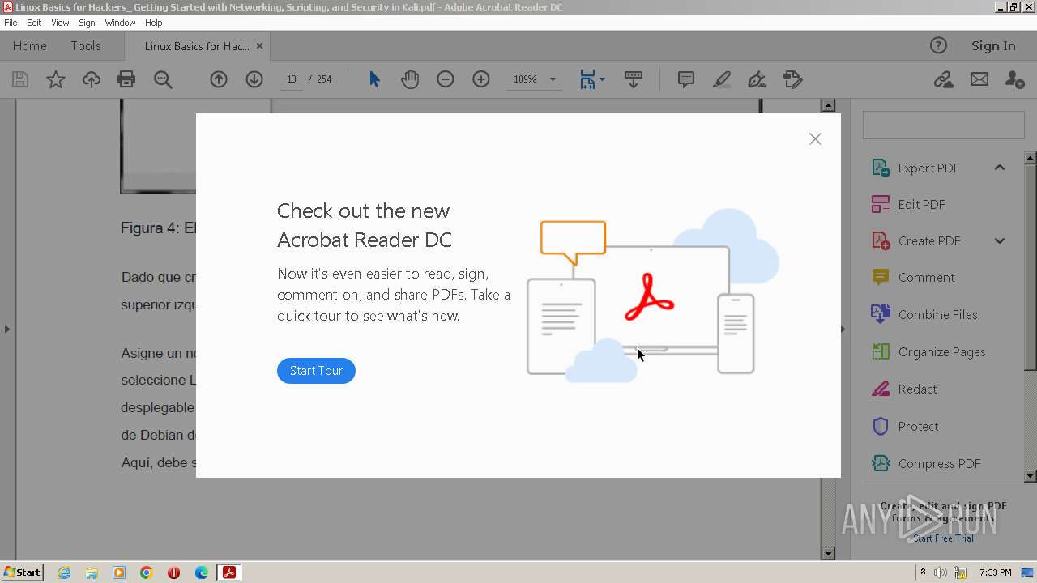Print the document using printer icon
Screen dimensions: 1037x583
point(126,79)
